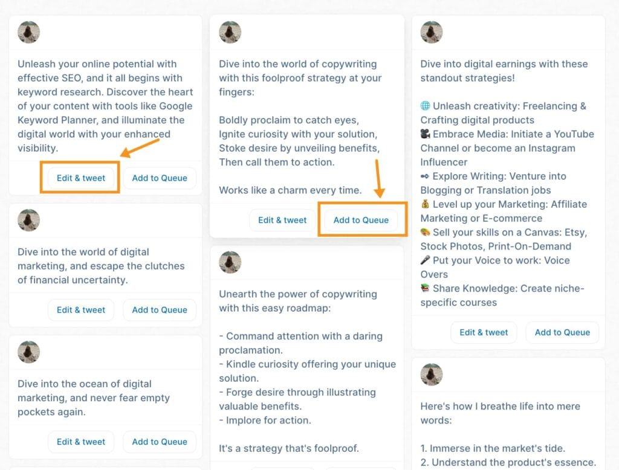
Task: Click the avatar on the digital earnings strategies post
Action: click(430, 33)
